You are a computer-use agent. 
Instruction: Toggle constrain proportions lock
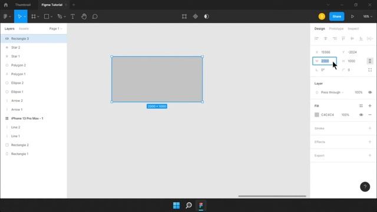click(x=370, y=61)
